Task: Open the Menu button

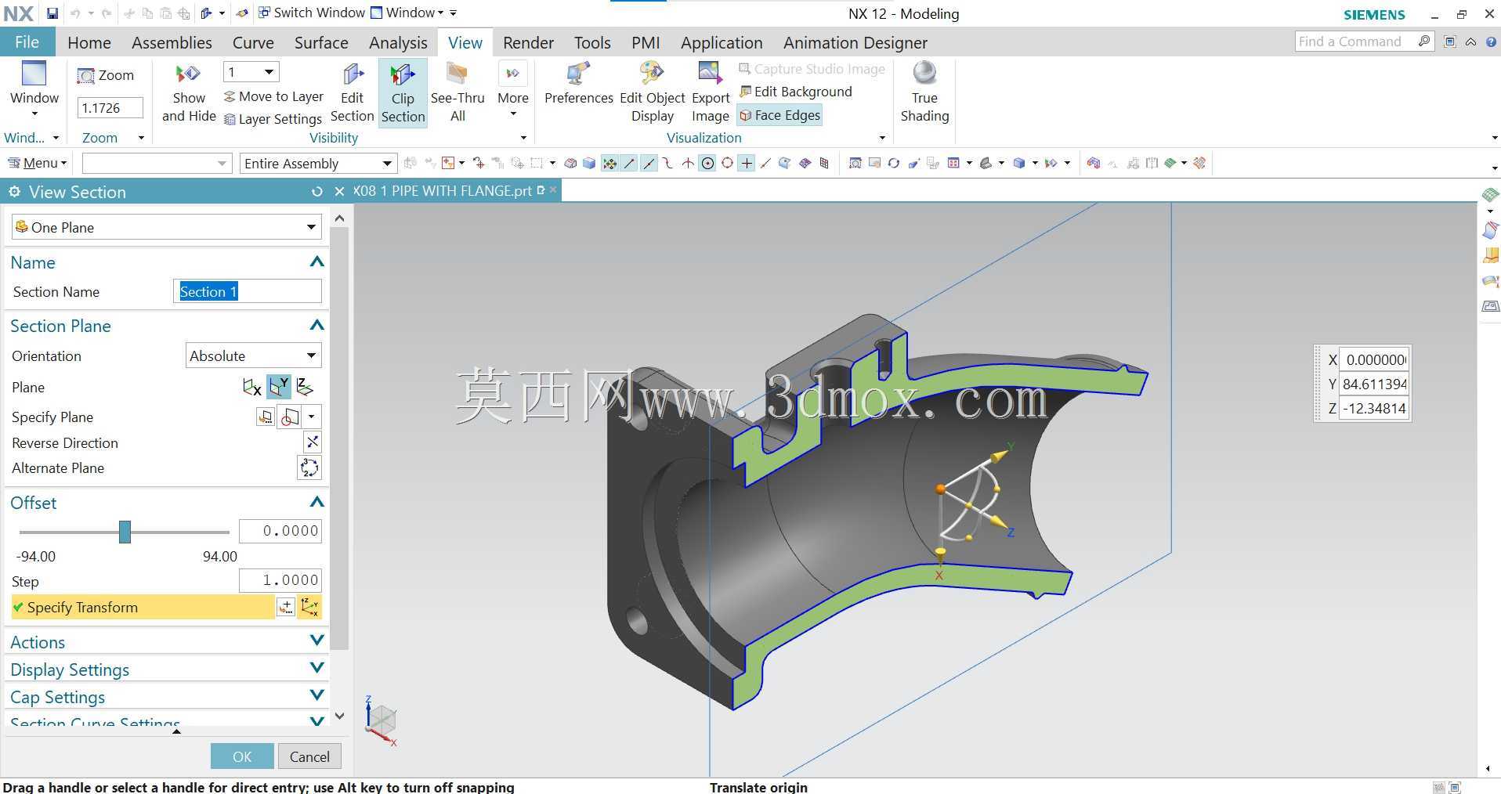Action: click(38, 163)
